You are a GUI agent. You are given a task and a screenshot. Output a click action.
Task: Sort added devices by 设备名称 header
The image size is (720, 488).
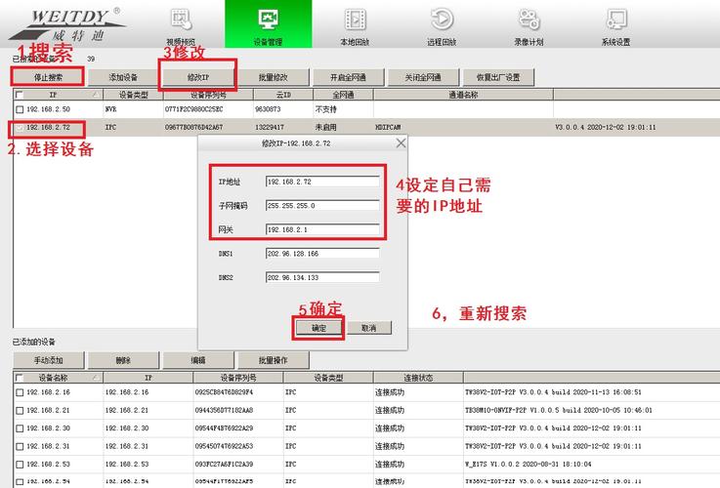point(58,378)
